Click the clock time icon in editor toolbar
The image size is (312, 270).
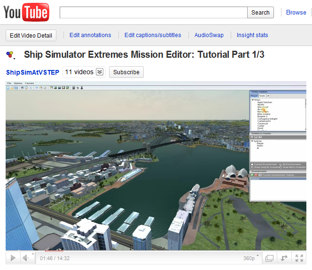tap(45, 88)
